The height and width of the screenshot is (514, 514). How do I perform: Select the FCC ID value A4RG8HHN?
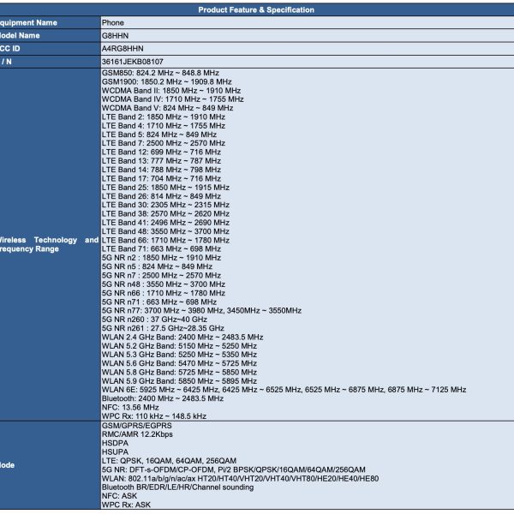tap(123, 49)
